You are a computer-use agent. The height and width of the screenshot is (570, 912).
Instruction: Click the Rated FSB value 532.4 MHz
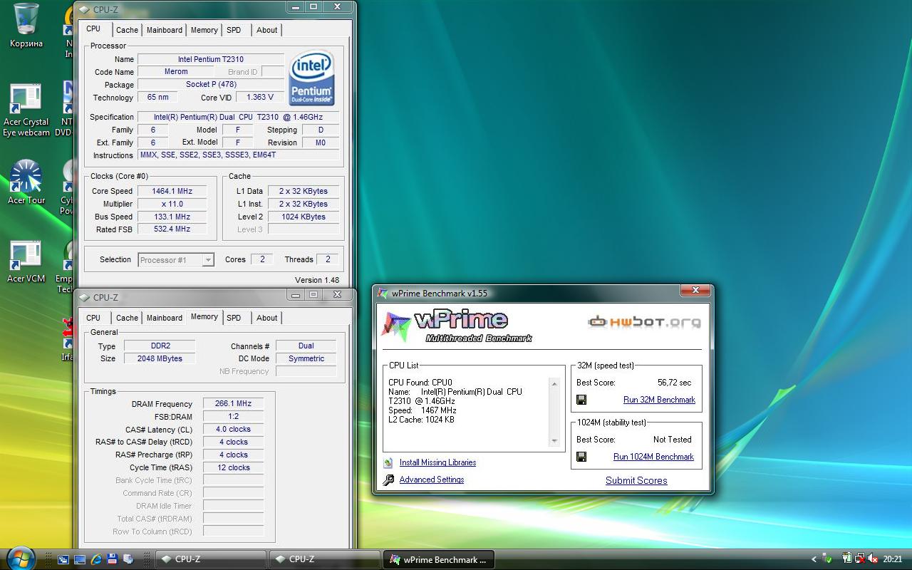(x=172, y=229)
